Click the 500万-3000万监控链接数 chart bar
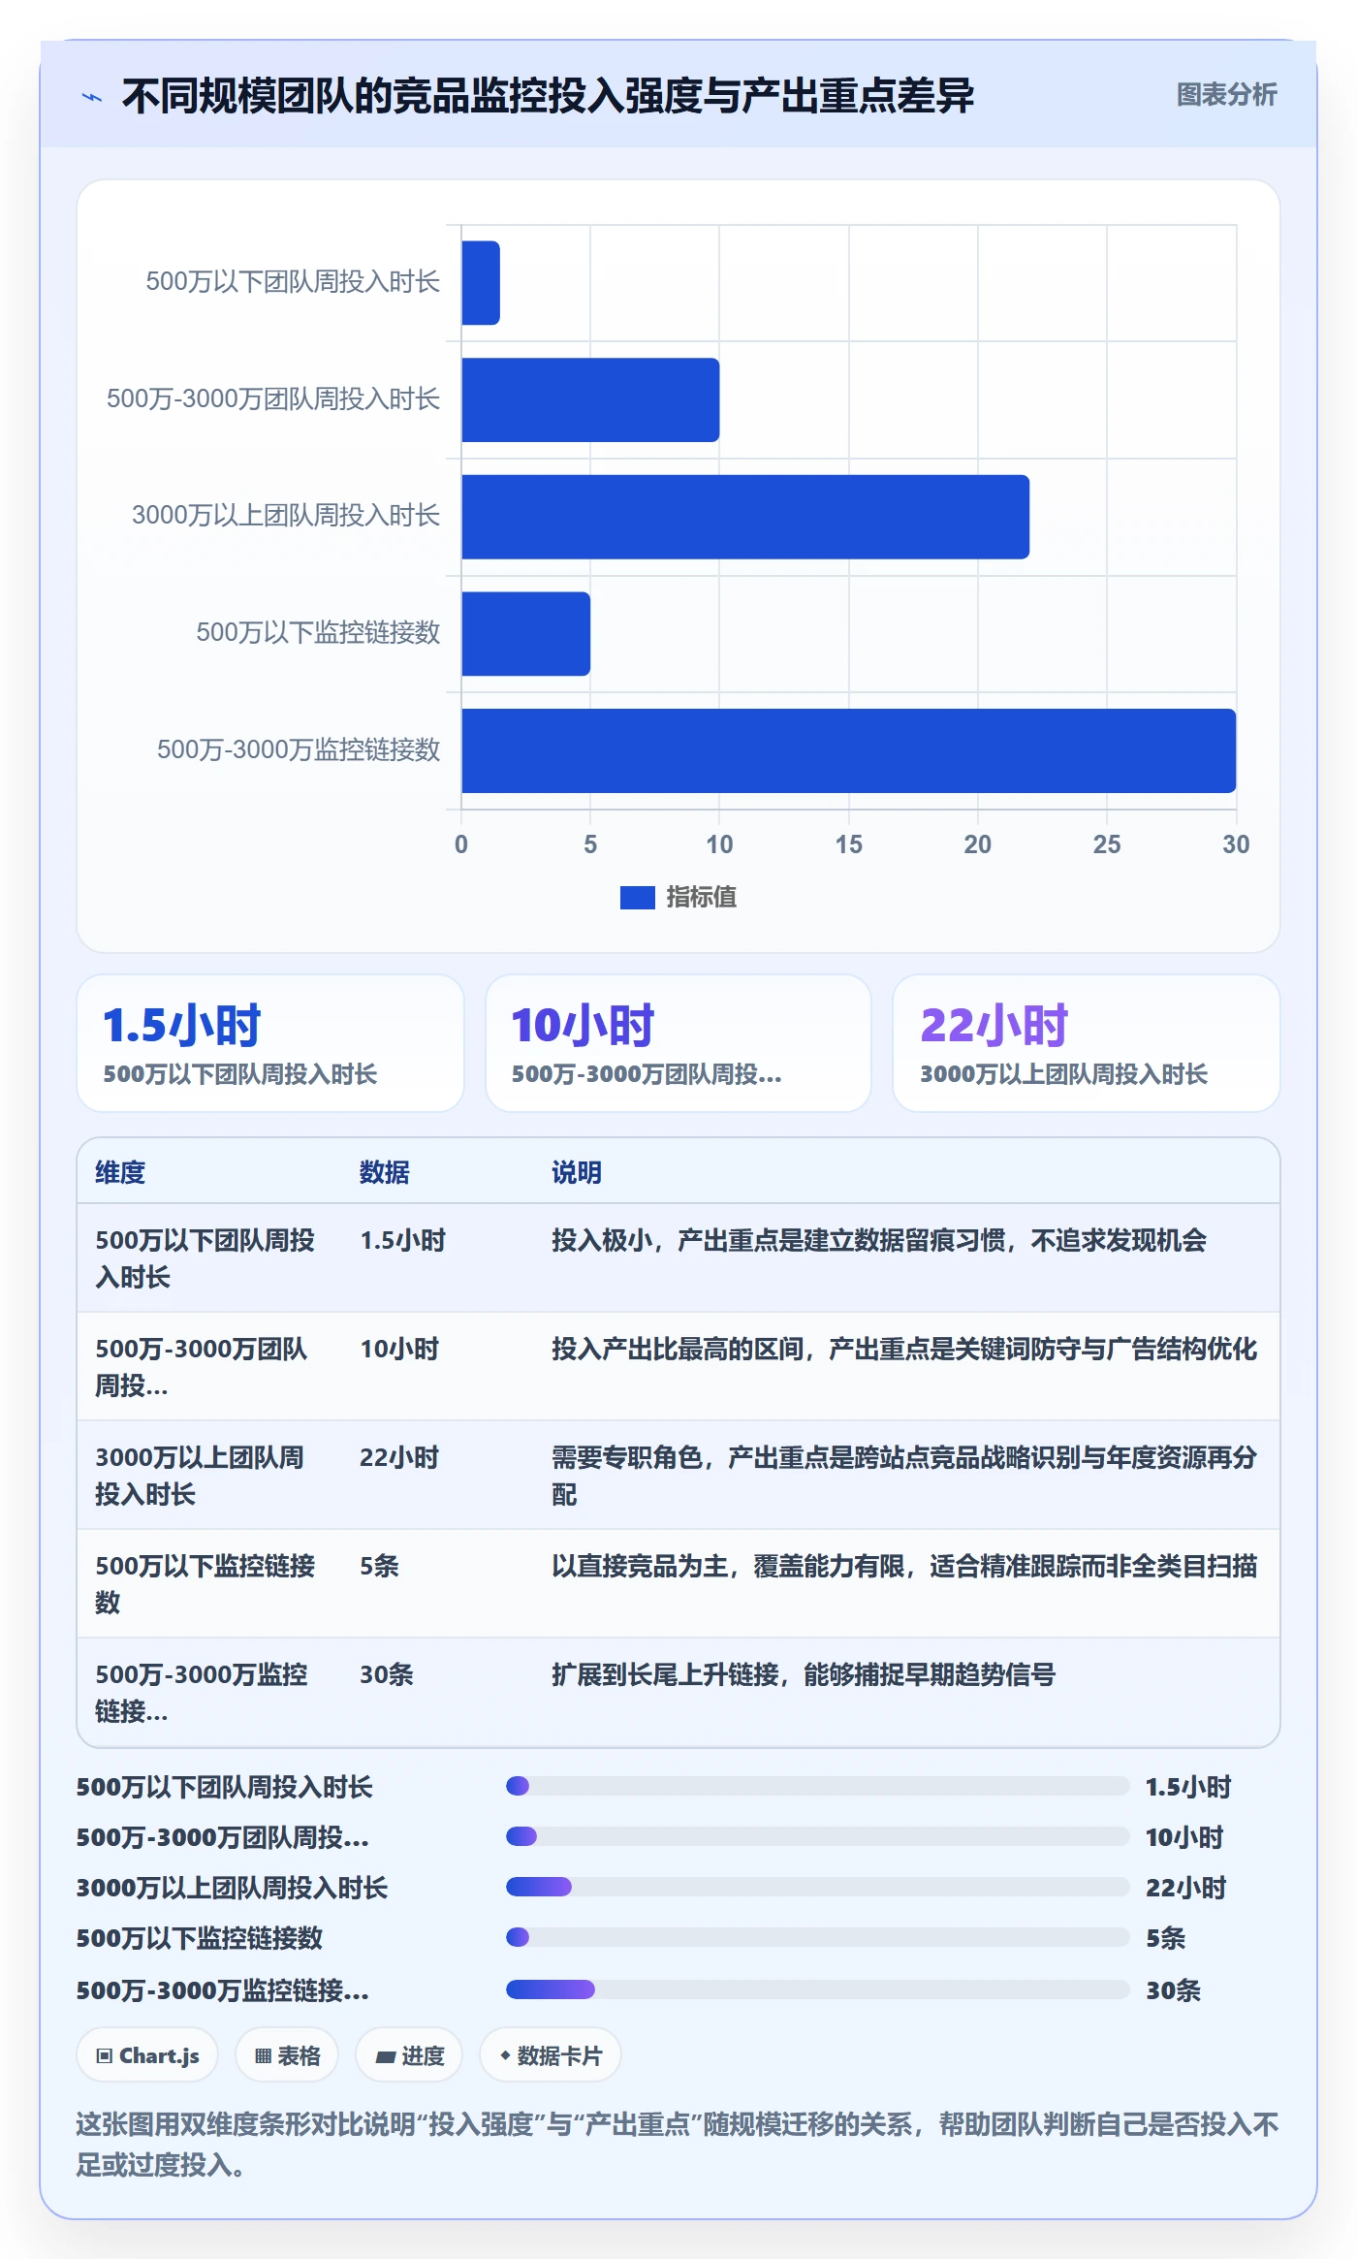Screen dimensions: 1357x2259 (848, 750)
